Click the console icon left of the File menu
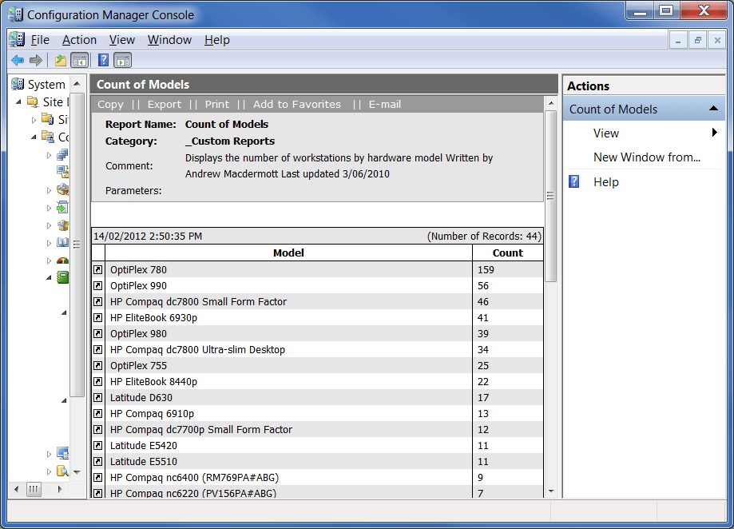The width and height of the screenshot is (734, 529). point(16,39)
